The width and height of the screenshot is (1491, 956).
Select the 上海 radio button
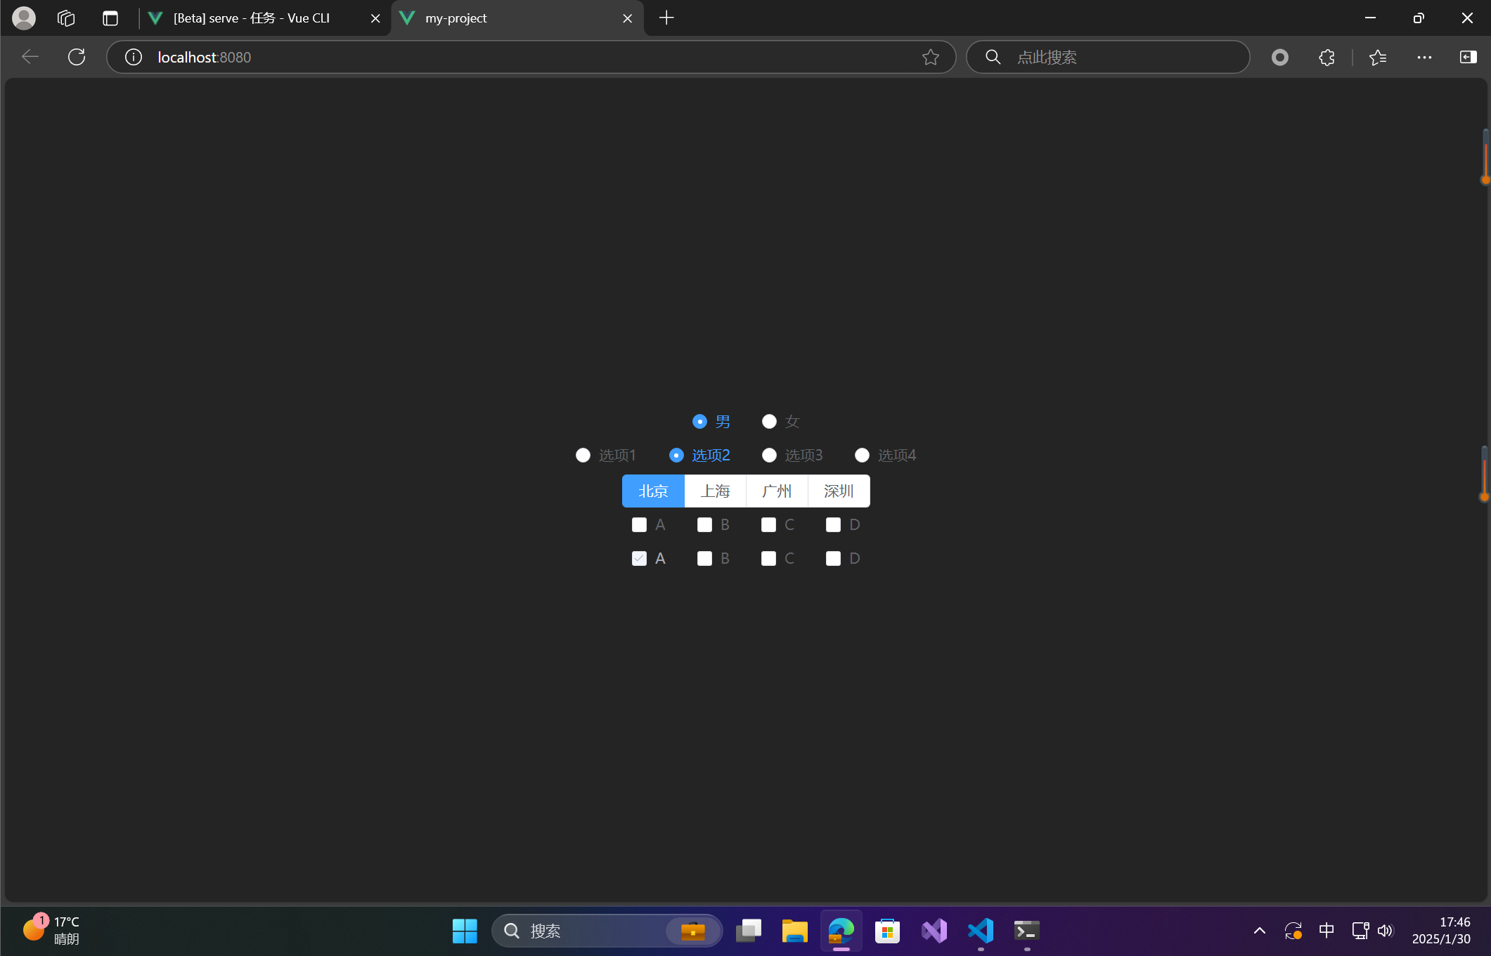coord(715,491)
